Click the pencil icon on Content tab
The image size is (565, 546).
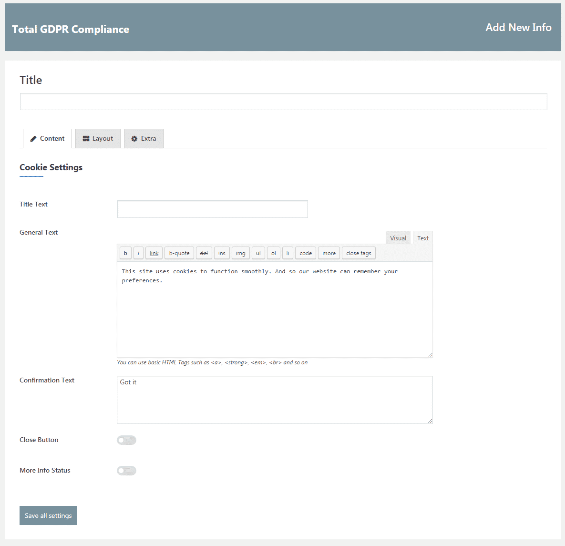[33, 139]
